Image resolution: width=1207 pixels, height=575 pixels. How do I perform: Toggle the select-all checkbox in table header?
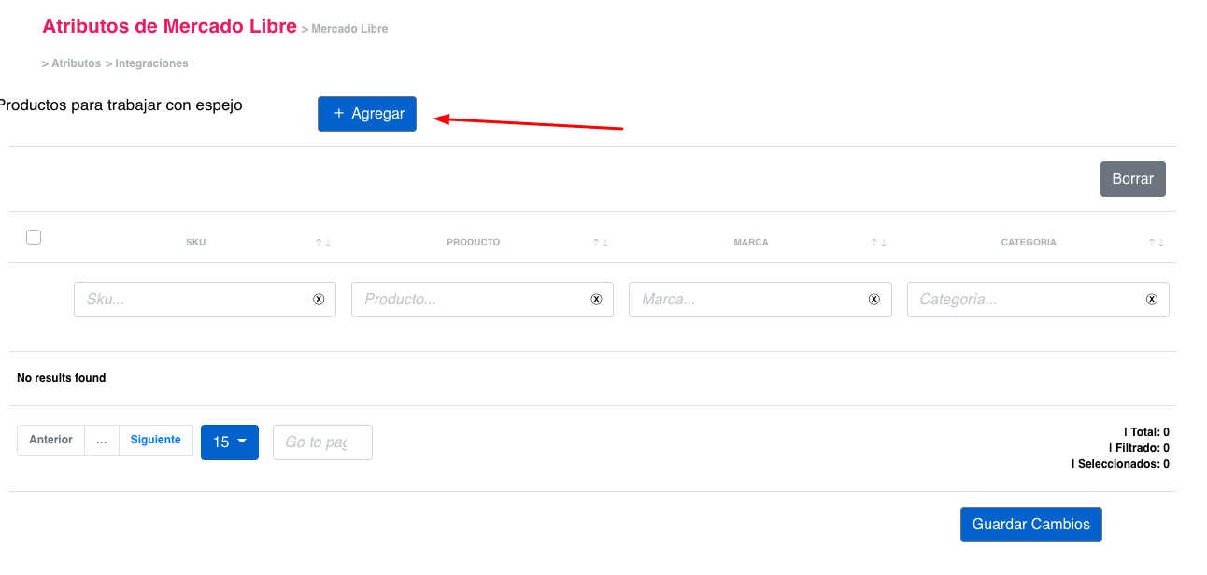(34, 237)
